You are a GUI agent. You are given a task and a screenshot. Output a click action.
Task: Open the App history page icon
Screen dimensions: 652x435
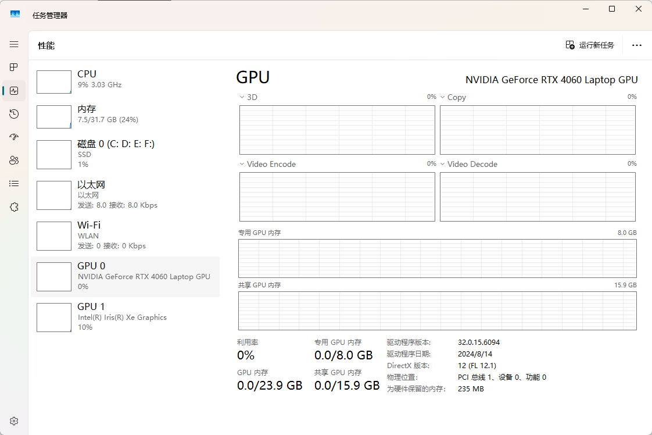(14, 114)
